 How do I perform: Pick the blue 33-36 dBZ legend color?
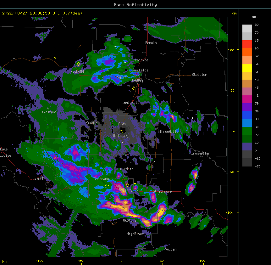click(x=247, y=115)
